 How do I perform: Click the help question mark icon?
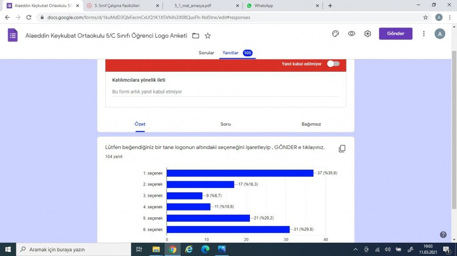pyautogui.click(x=443, y=235)
